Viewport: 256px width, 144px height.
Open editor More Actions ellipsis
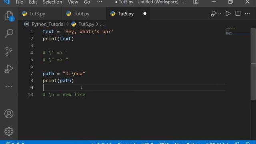[x=247, y=14]
